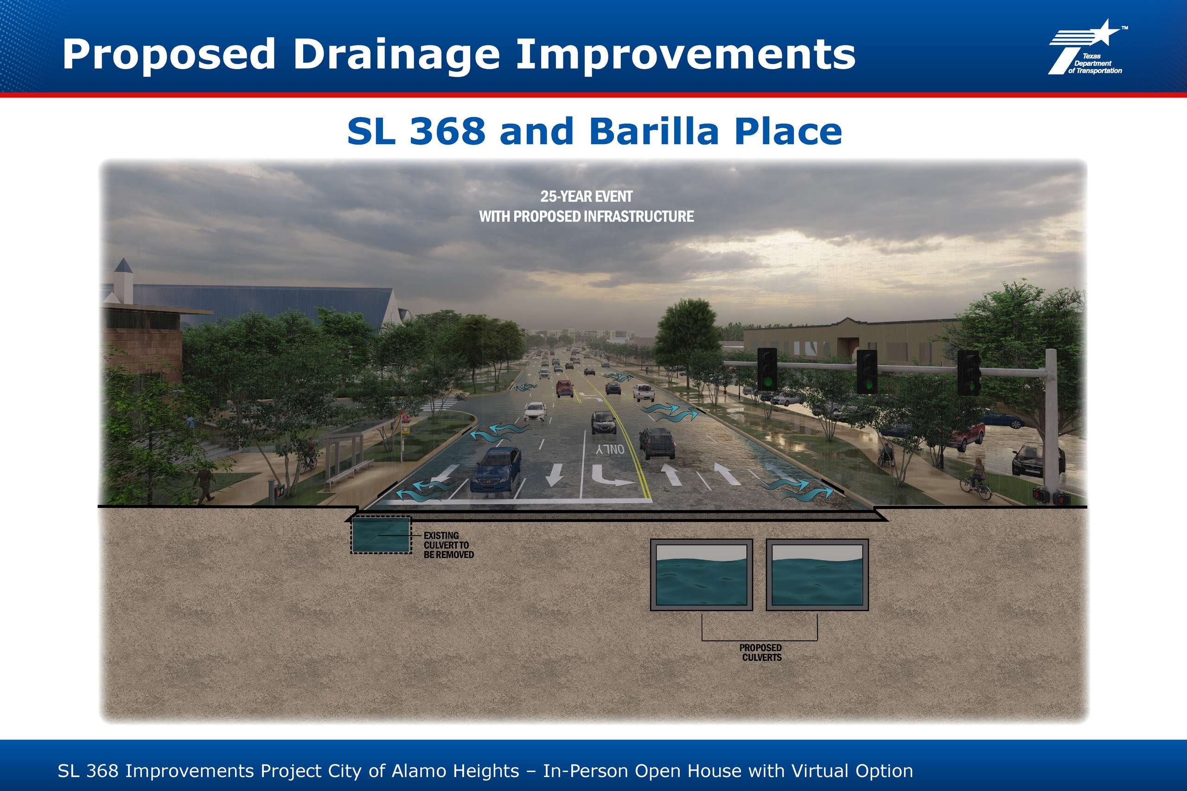
Task: Click the bicyclist on the right sidewalk
Action: pos(976,479)
